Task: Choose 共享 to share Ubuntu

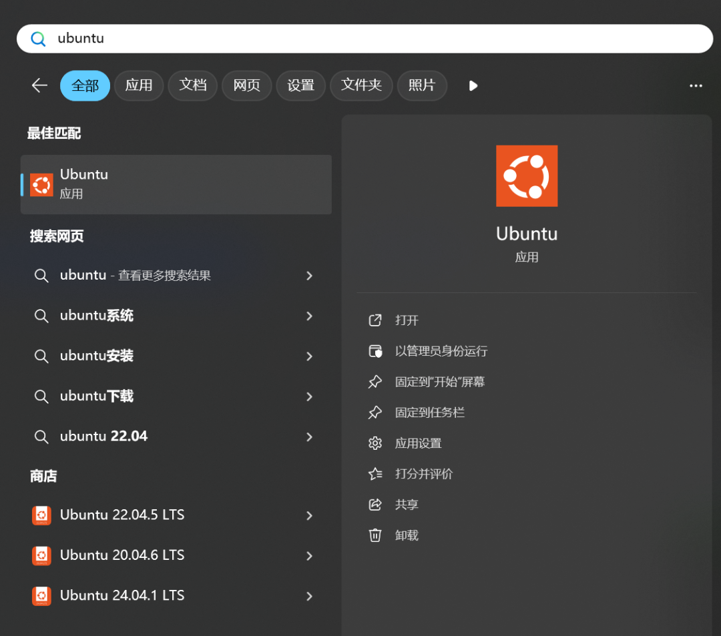Action: 407,505
